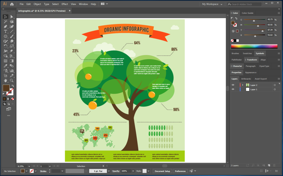Screen dimensions: 283x176
Task: Select the Hand tool
Action: coord(6,81)
